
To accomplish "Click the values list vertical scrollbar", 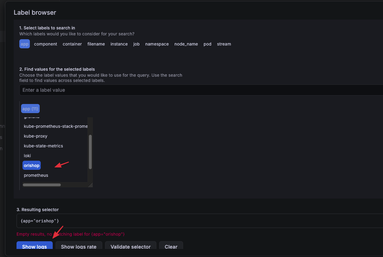I will coord(90,152).
